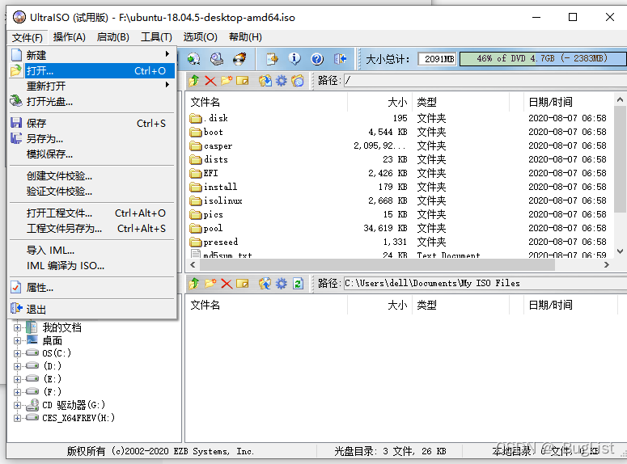627x464 pixels.
Task: Click extract files icon in ISO toolbar
Action: tap(265, 81)
